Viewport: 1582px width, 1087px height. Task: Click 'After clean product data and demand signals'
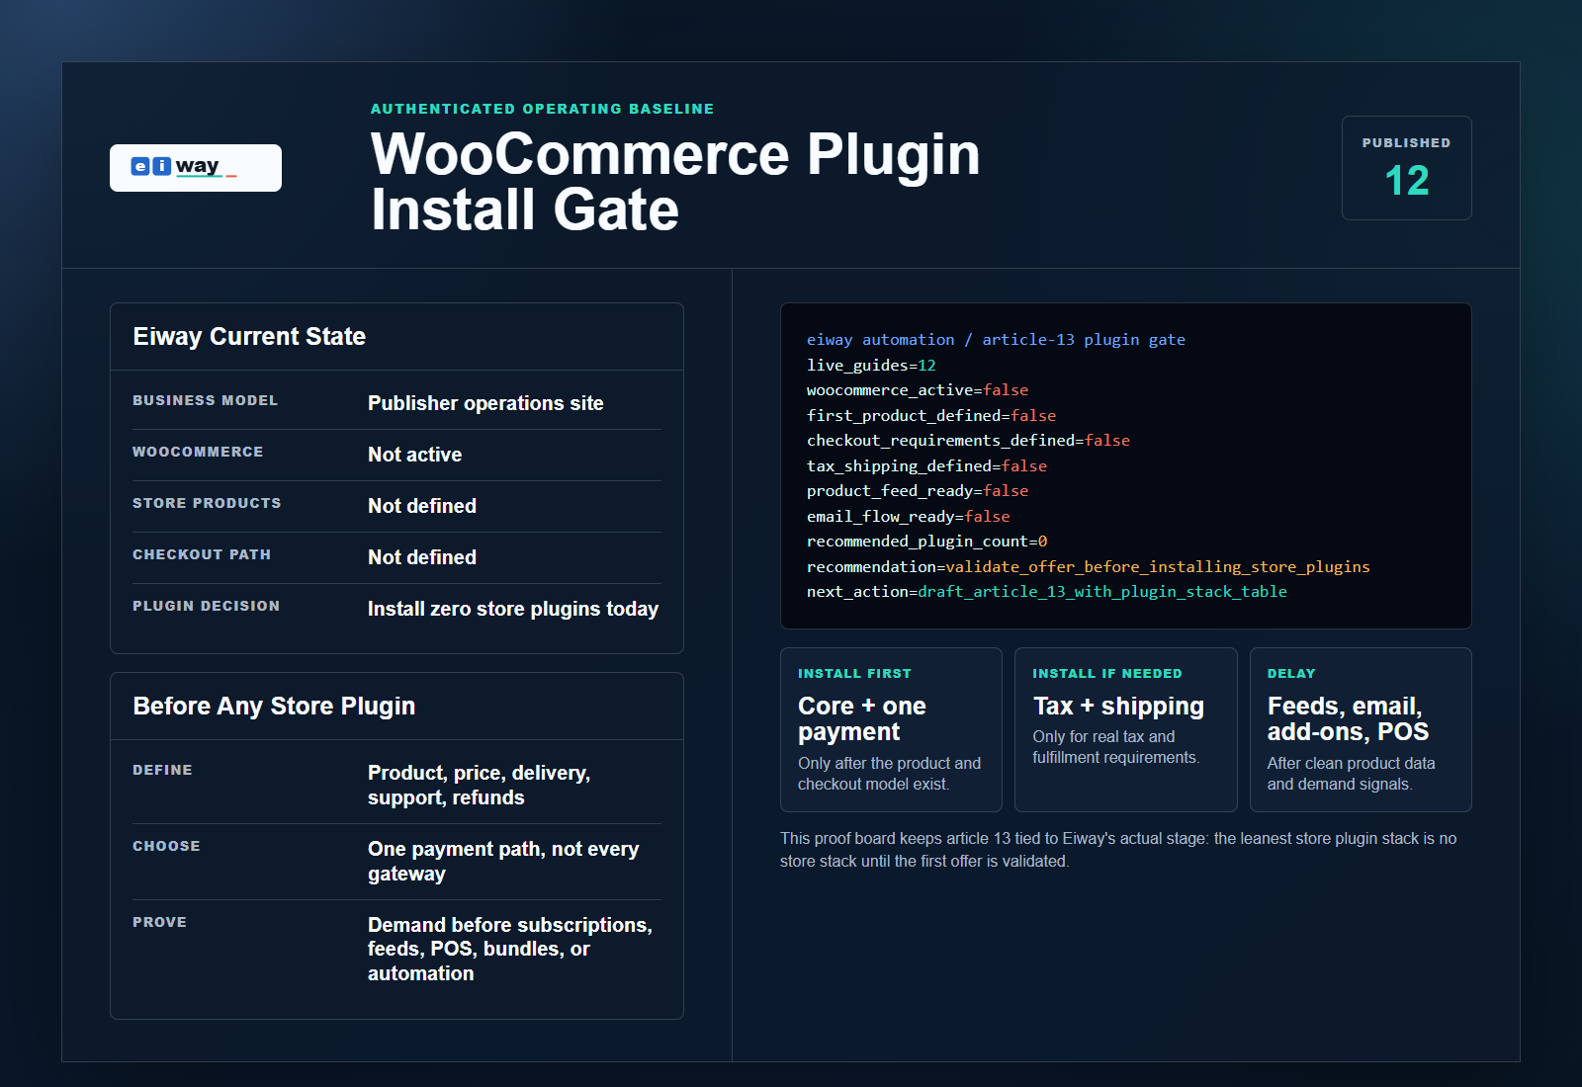(1352, 774)
